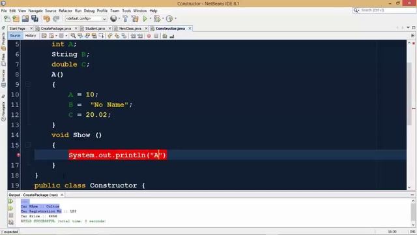
Task: Open dropdown arrow next to Run Project
Action: click(x=151, y=19)
